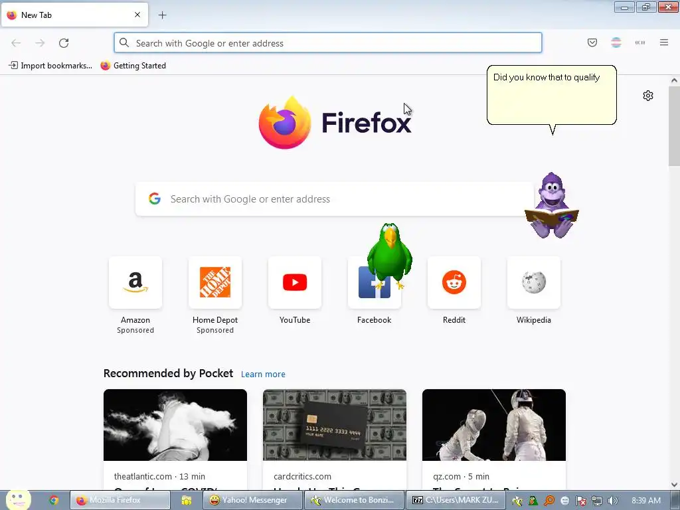
Task: Click the purple BonziBuddy gorilla character
Action: (552, 205)
